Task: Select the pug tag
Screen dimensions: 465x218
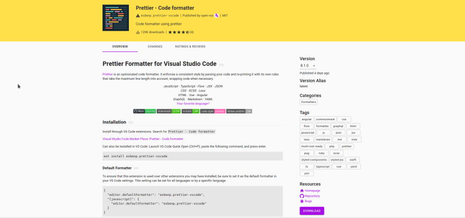Action: pyautogui.click(x=306, y=153)
